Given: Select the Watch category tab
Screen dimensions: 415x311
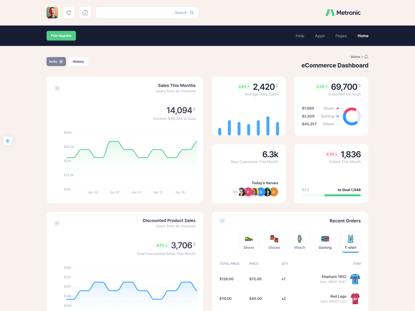Looking at the screenshot, I should 299,242.
